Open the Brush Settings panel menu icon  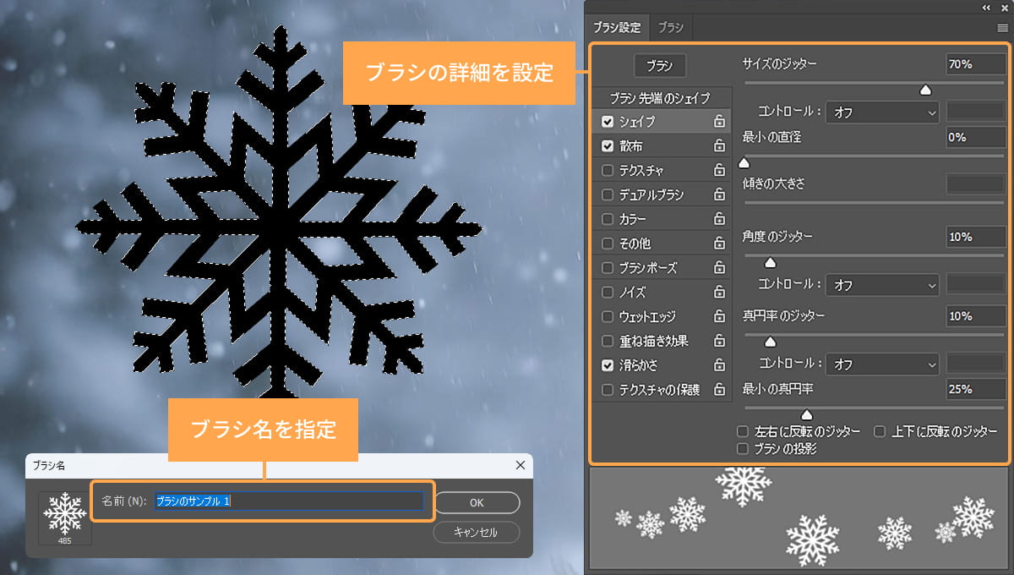1002,27
